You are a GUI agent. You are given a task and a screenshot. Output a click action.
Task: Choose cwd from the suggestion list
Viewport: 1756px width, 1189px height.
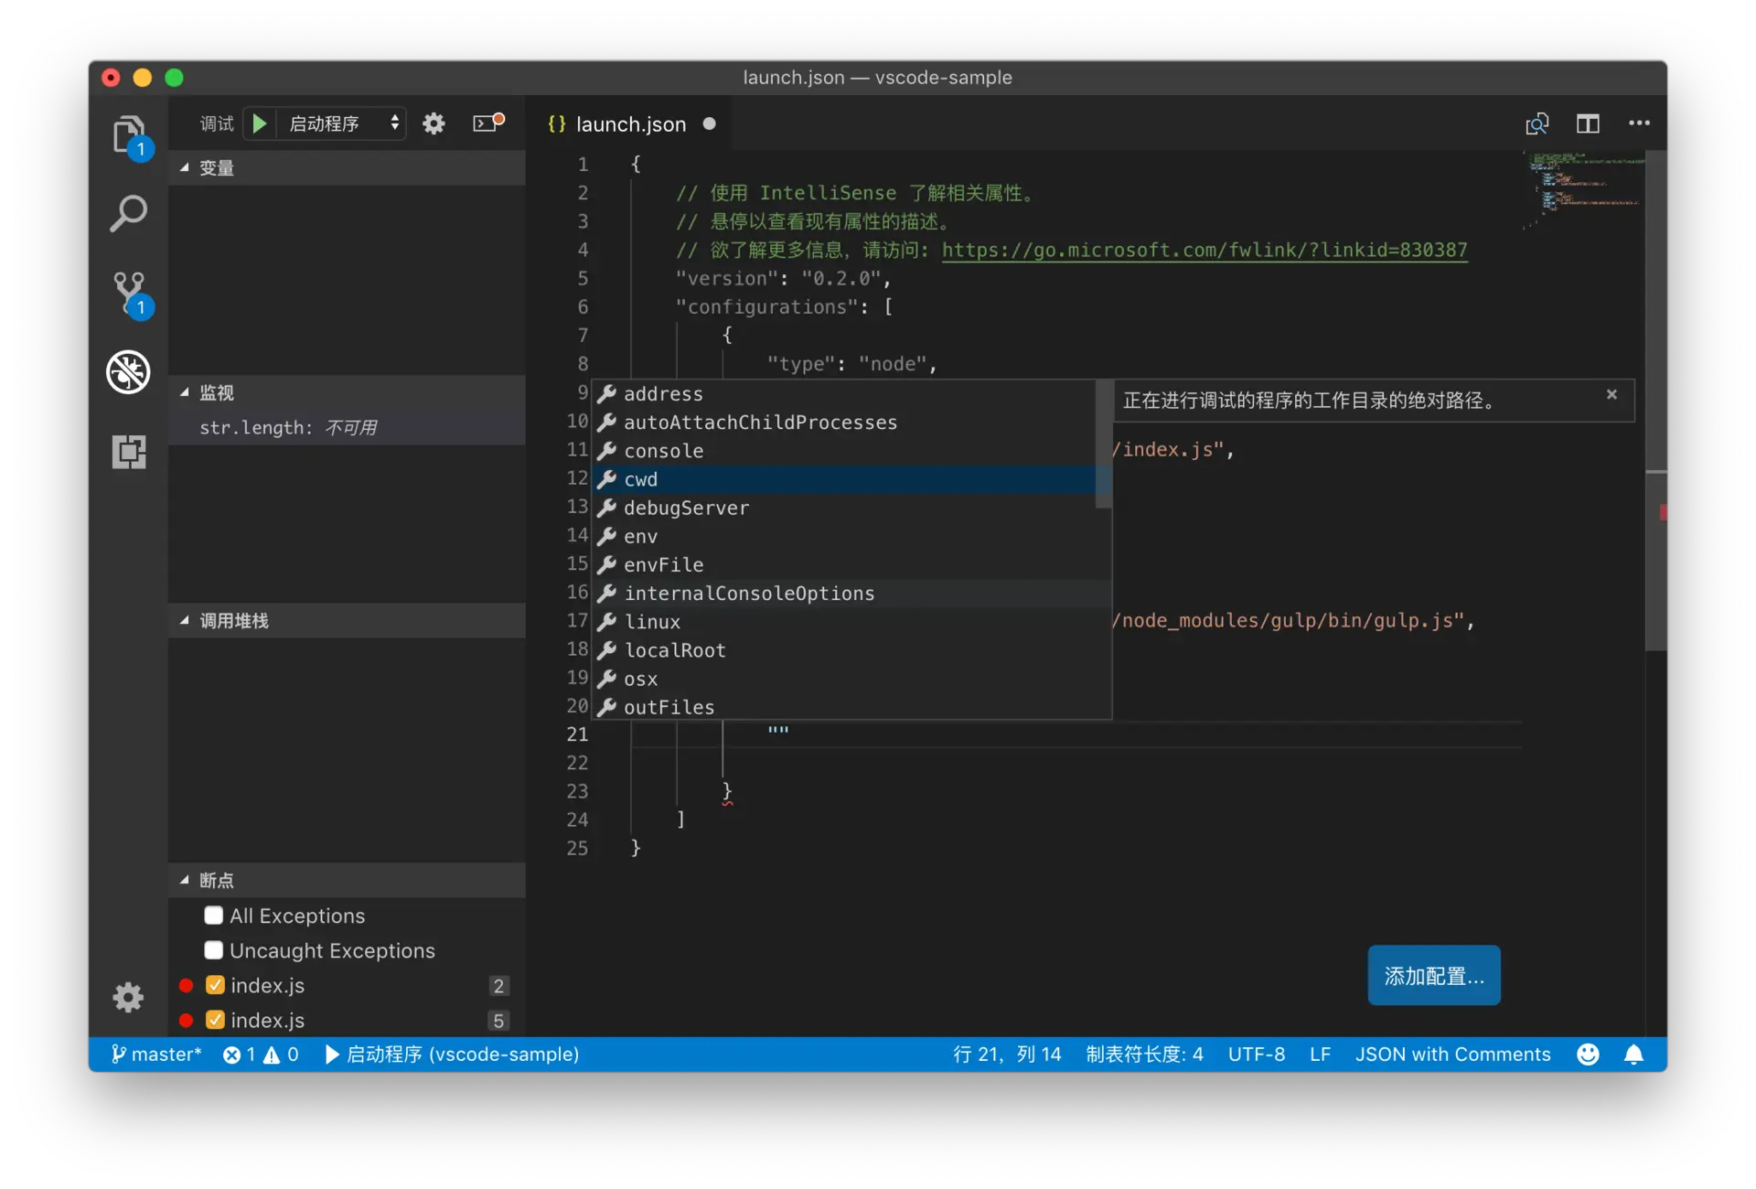tap(641, 479)
